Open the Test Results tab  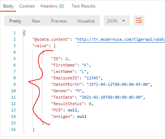83,6
